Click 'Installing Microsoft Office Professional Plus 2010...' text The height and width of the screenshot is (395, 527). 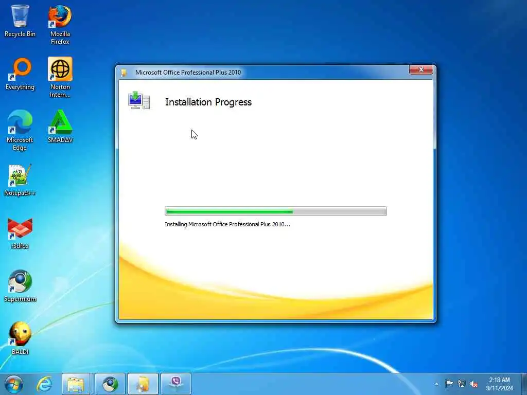(227, 224)
